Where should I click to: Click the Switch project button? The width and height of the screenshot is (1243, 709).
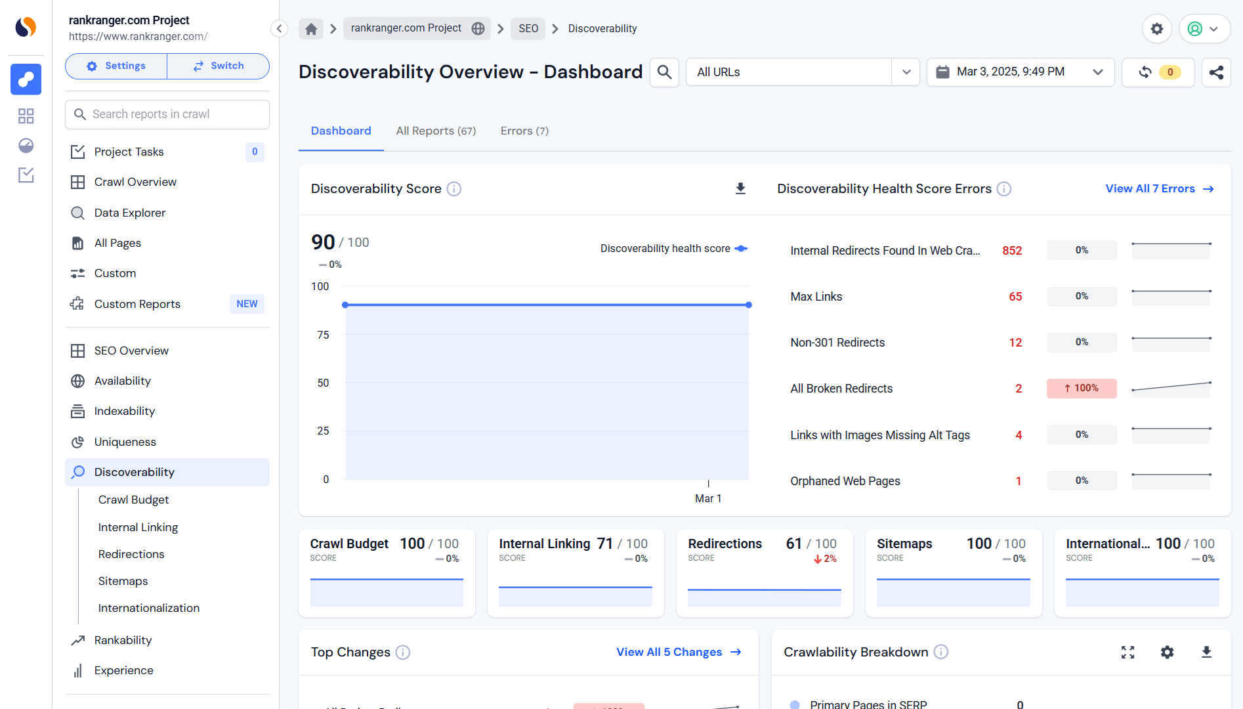pos(219,66)
